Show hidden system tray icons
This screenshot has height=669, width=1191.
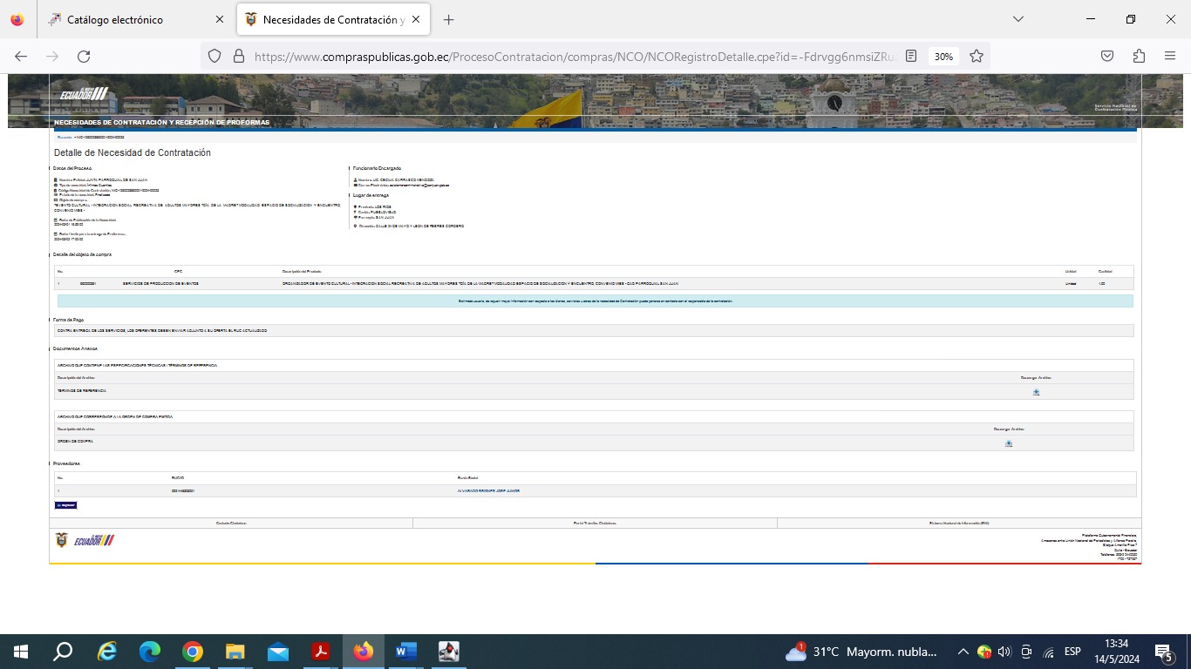click(x=963, y=652)
